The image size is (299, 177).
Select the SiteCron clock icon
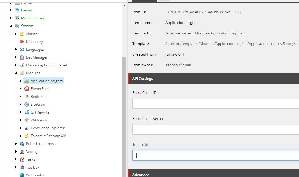coord(27,105)
